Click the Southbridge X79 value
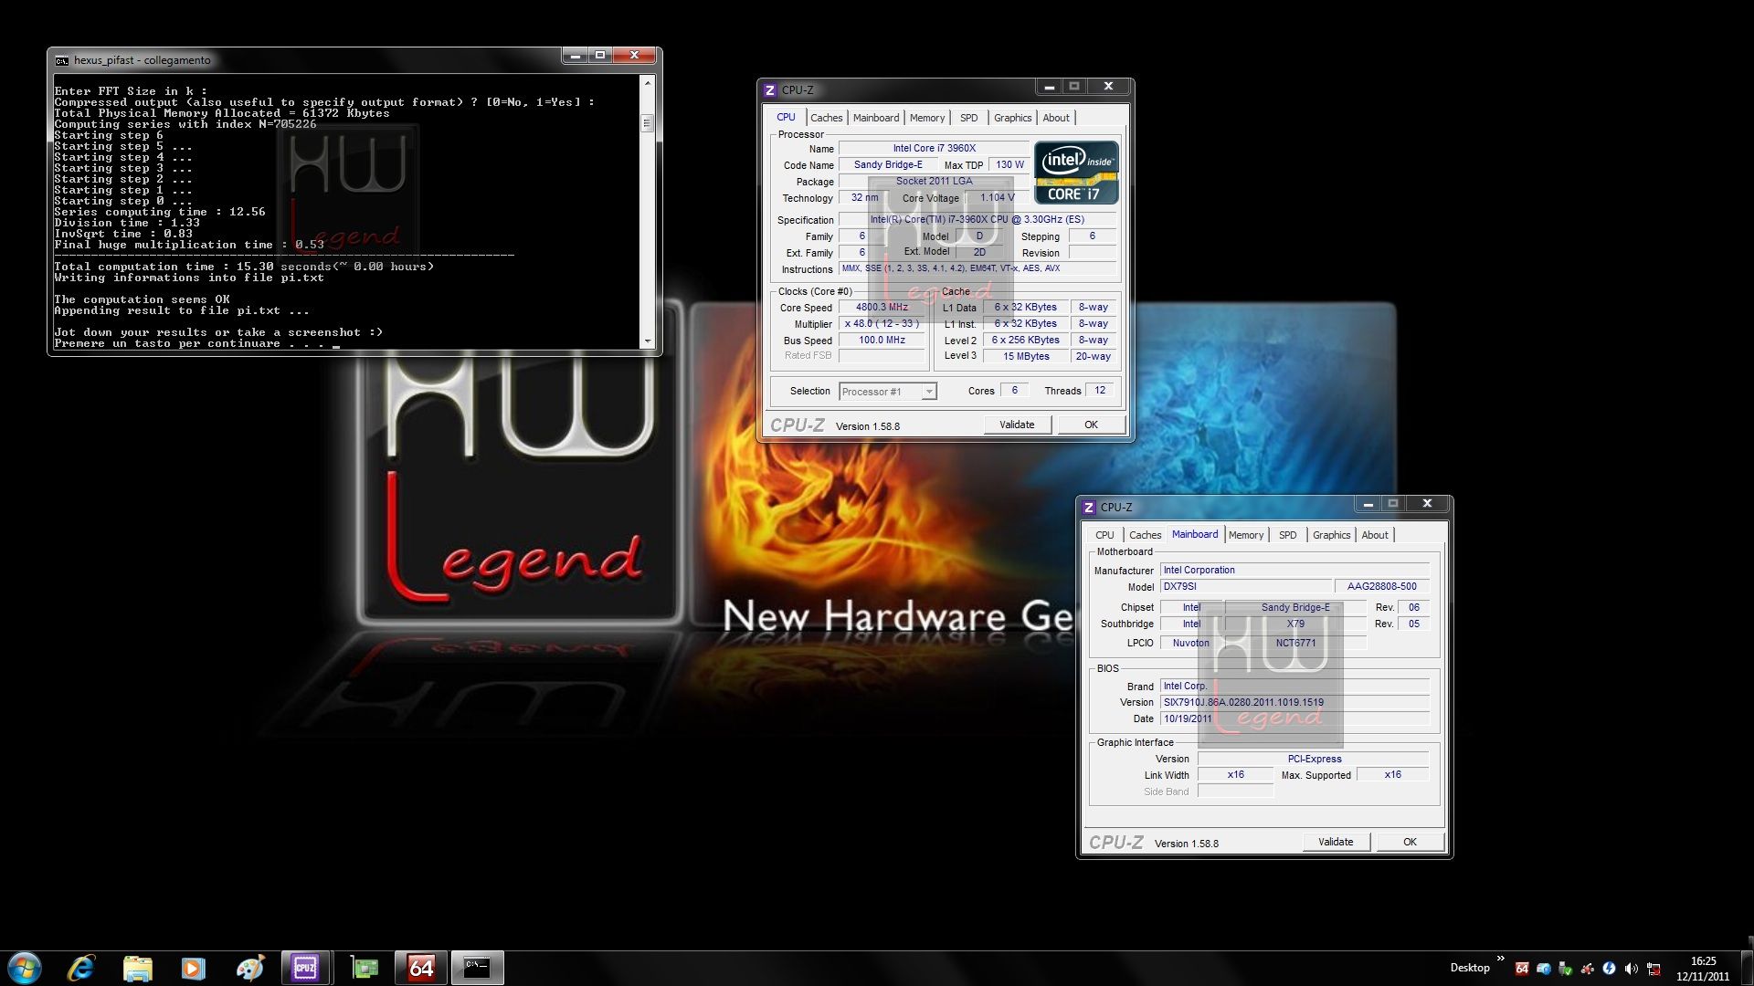This screenshot has height=986, width=1754. click(x=1294, y=624)
